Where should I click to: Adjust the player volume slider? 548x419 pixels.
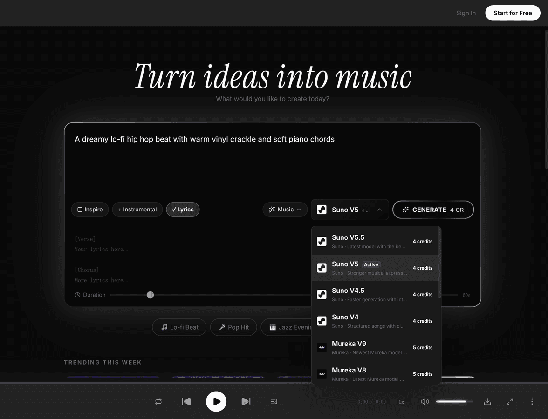(x=454, y=401)
